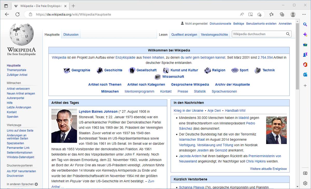The height and width of the screenshot is (189, 311).
Task: Open browser Settings and more menu
Action: click(304, 14)
